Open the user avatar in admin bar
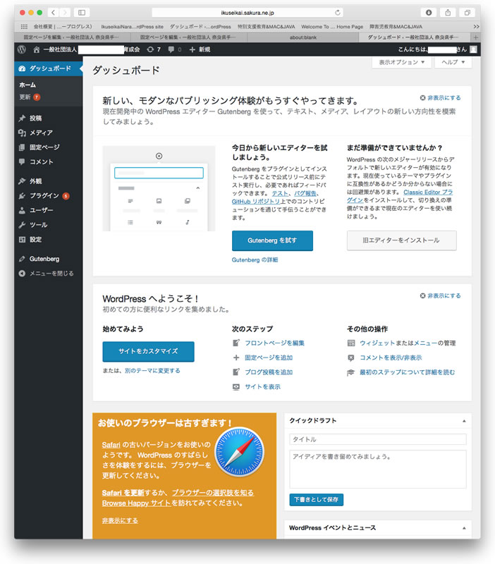This screenshot has width=495, height=564. pyautogui.click(x=473, y=49)
